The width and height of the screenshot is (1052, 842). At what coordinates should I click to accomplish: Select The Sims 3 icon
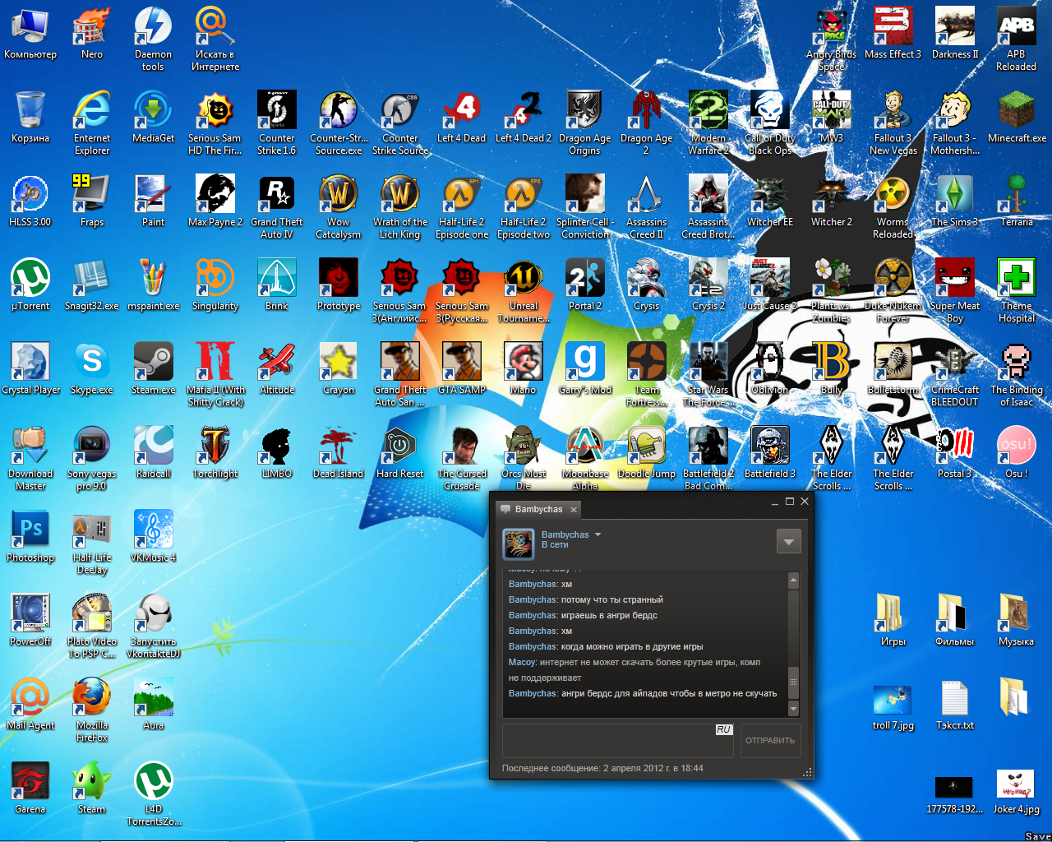point(955,201)
